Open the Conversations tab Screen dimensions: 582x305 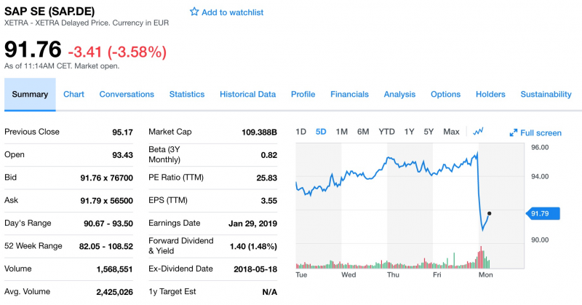(127, 95)
